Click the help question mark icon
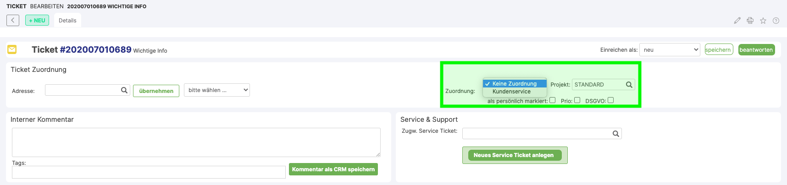The width and height of the screenshot is (787, 185). pos(776,21)
